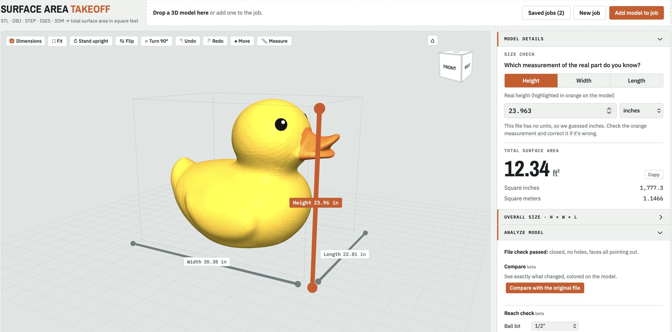Open Saved jobs (2)

click(546, 13)
